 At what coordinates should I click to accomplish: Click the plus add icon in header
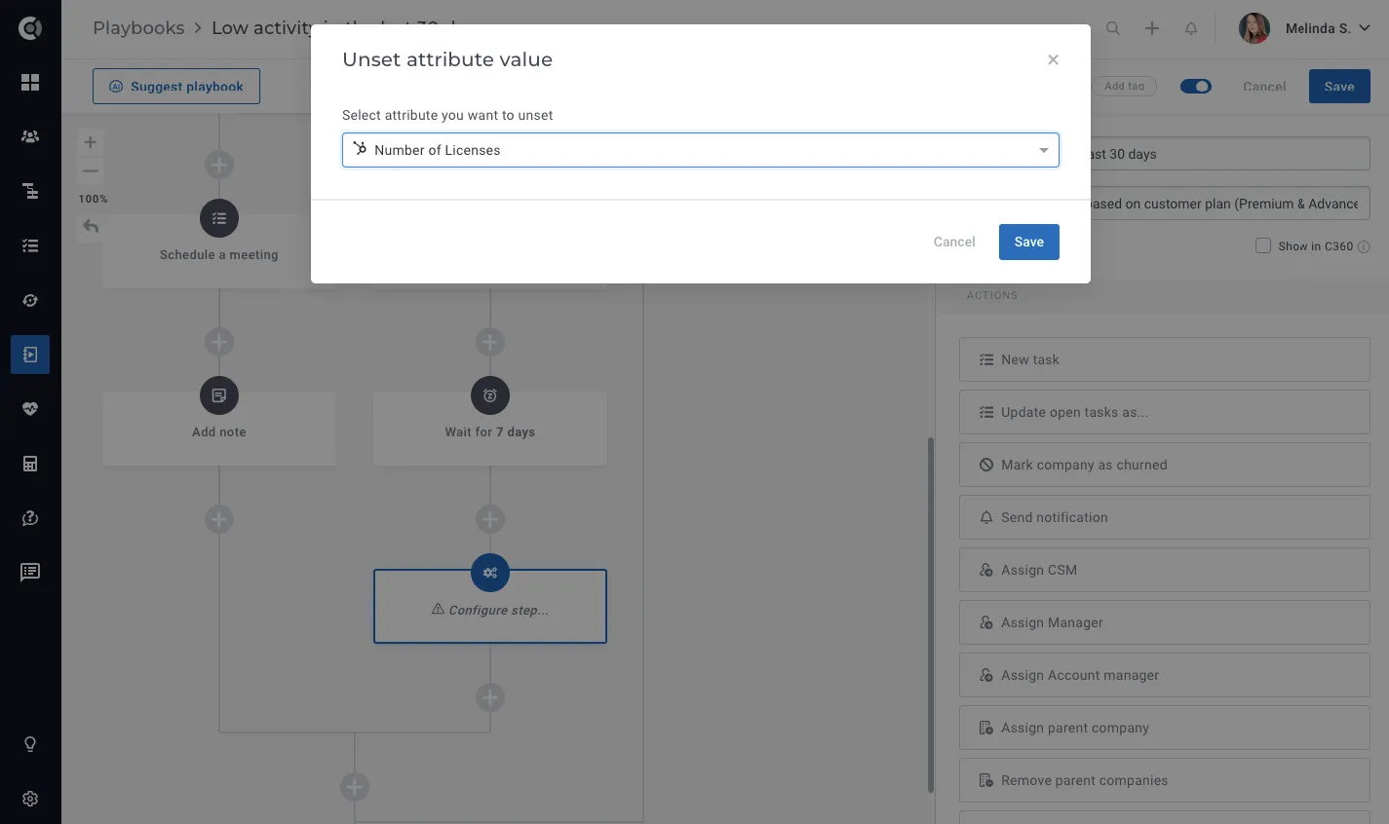pos(1152,28)
